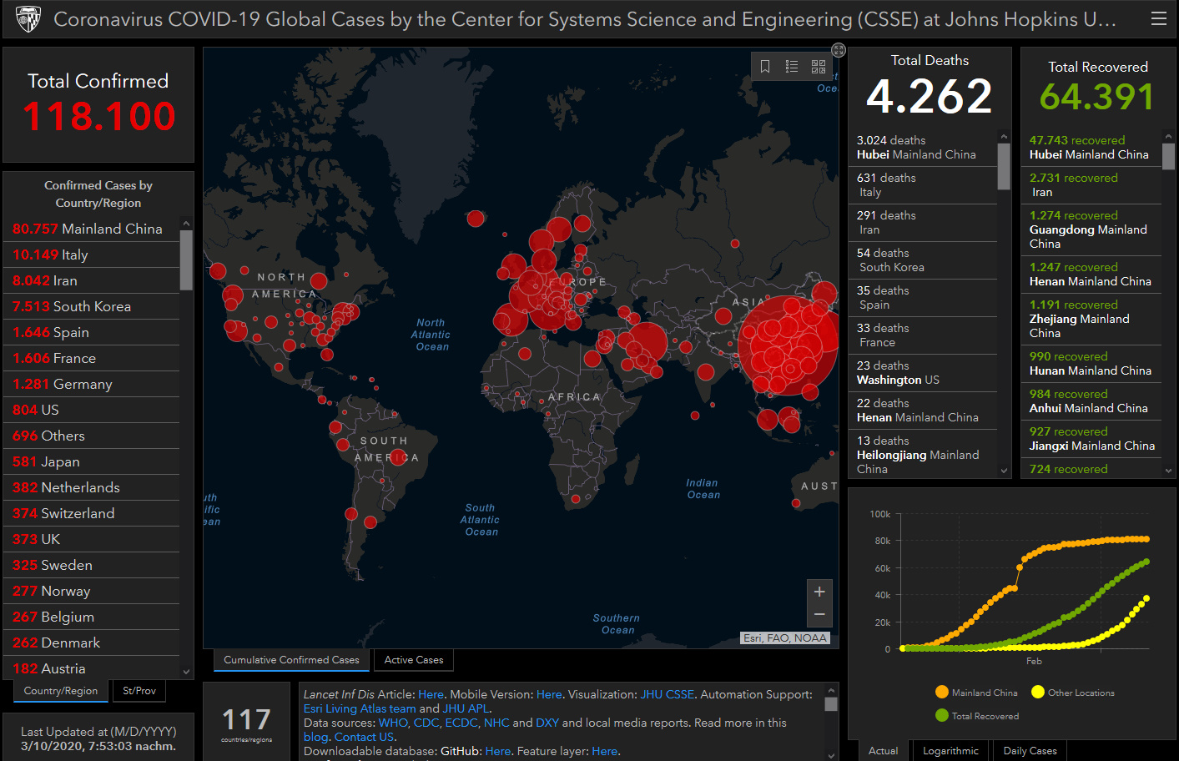The height and width of the screenshot is (761, 1179).
Task: Zoom in on the map
Action: [x=819, y=592]
